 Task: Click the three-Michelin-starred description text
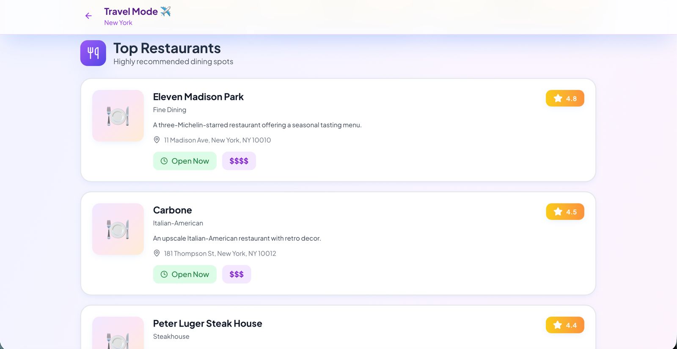pyautogui.click(x=257, y=125)
